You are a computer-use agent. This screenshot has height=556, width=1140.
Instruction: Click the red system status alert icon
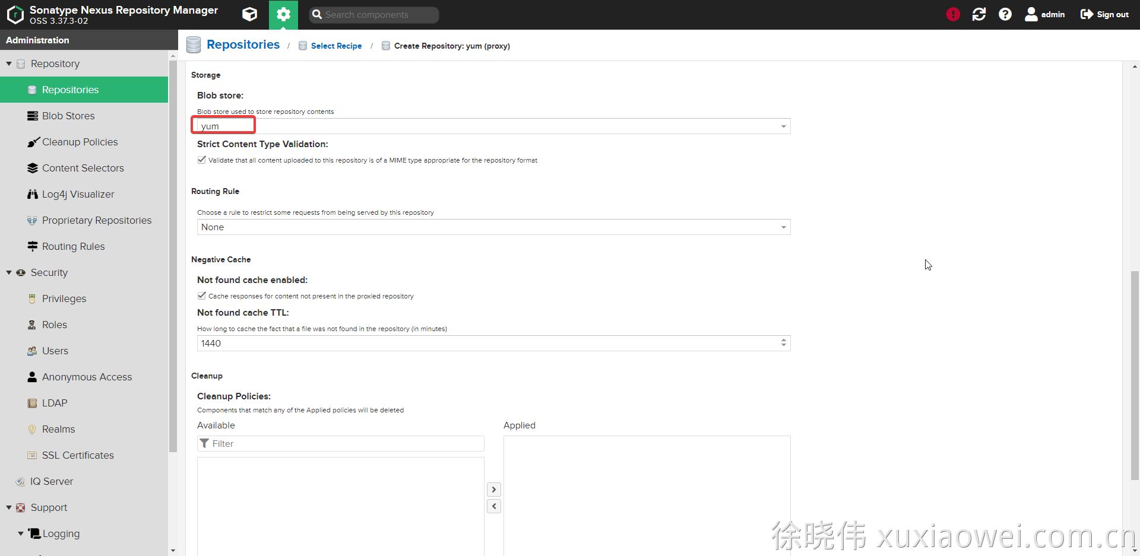[x=953, y=14]
